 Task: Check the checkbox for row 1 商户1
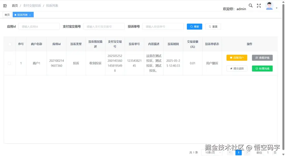(9, 63)
